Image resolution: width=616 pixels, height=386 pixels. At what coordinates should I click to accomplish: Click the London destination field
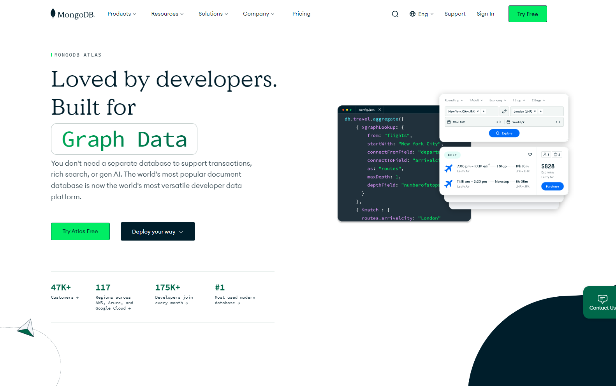537,112
